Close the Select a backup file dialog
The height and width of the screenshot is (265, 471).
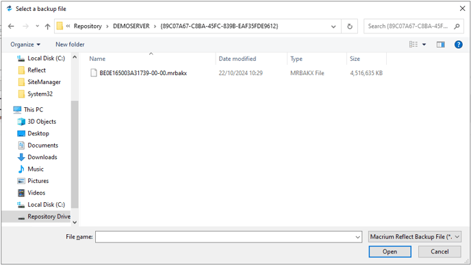click(463, 9)
